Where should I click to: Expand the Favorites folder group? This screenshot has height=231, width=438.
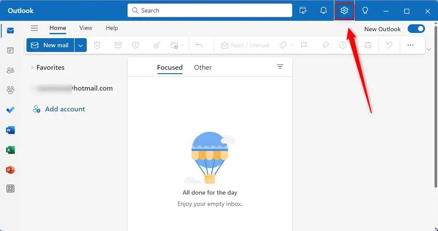pos(32,68)
